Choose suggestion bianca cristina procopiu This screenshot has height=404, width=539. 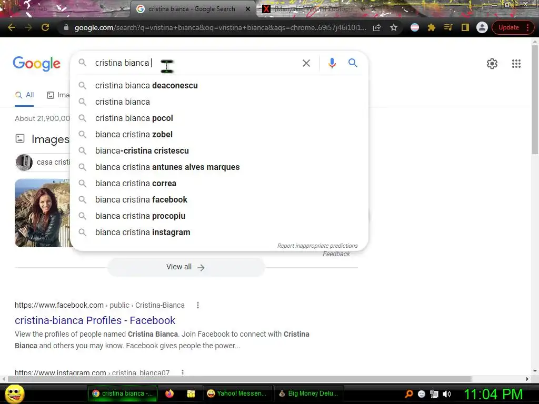point(219,216)
